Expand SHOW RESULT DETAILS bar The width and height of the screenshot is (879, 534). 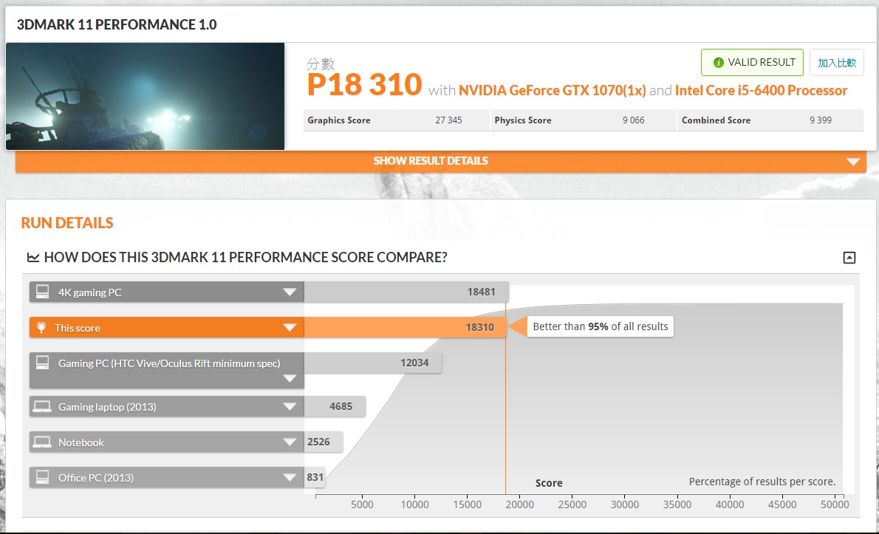pos(441,161)
